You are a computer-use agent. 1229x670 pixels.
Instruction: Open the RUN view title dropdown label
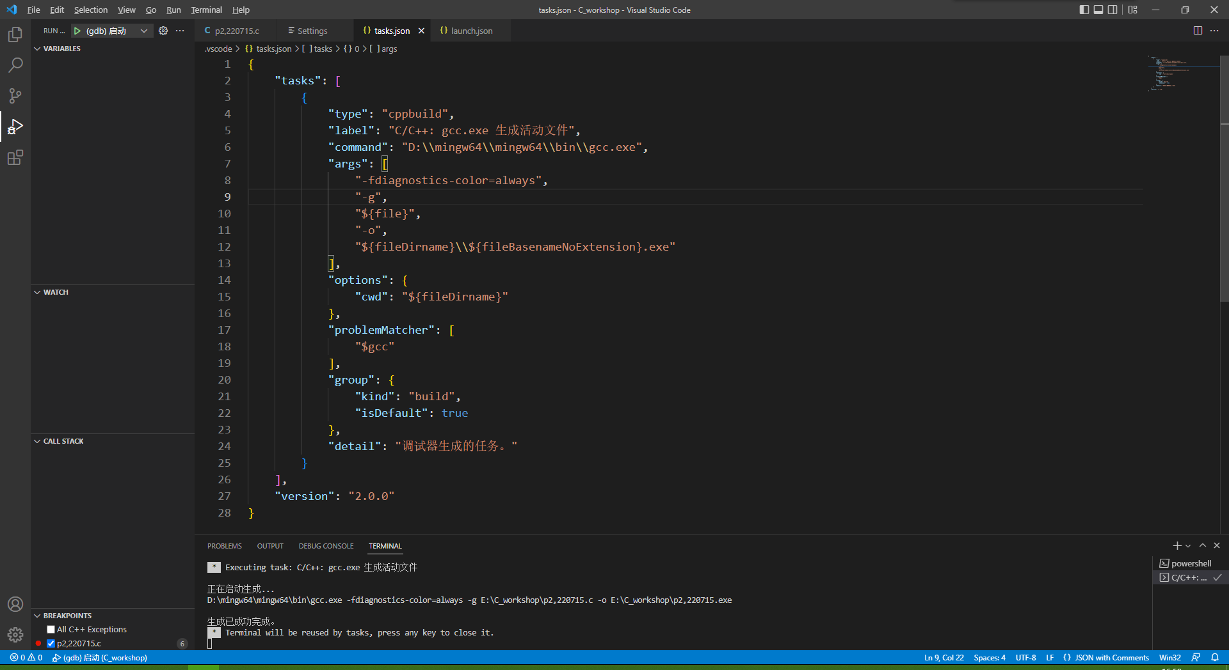(x=54, y=31)
